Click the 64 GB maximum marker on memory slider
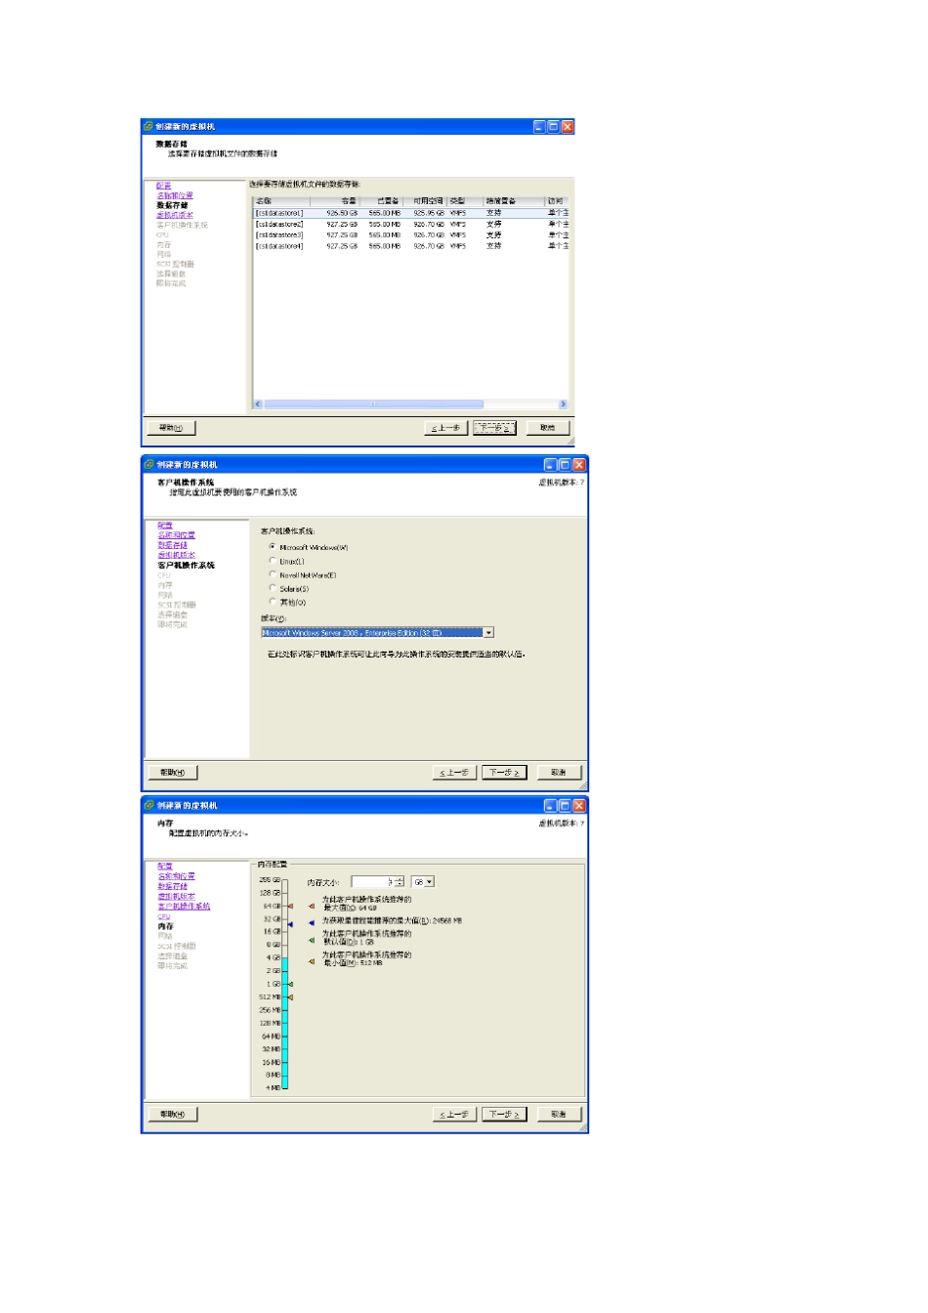 pyautogui.click(x=290, y=907)
